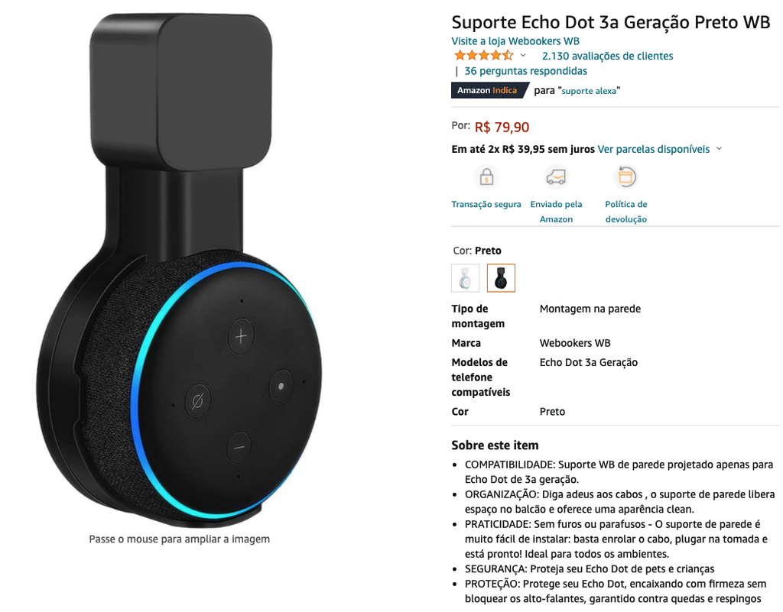This screenshot has height=612, width=783.
Task: Visit the Webookers WB store link
Action: [515, 41]
